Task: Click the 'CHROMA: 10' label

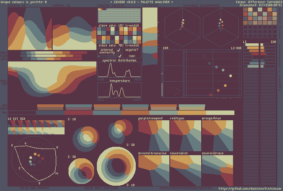Action: click(x=61, y=6)
